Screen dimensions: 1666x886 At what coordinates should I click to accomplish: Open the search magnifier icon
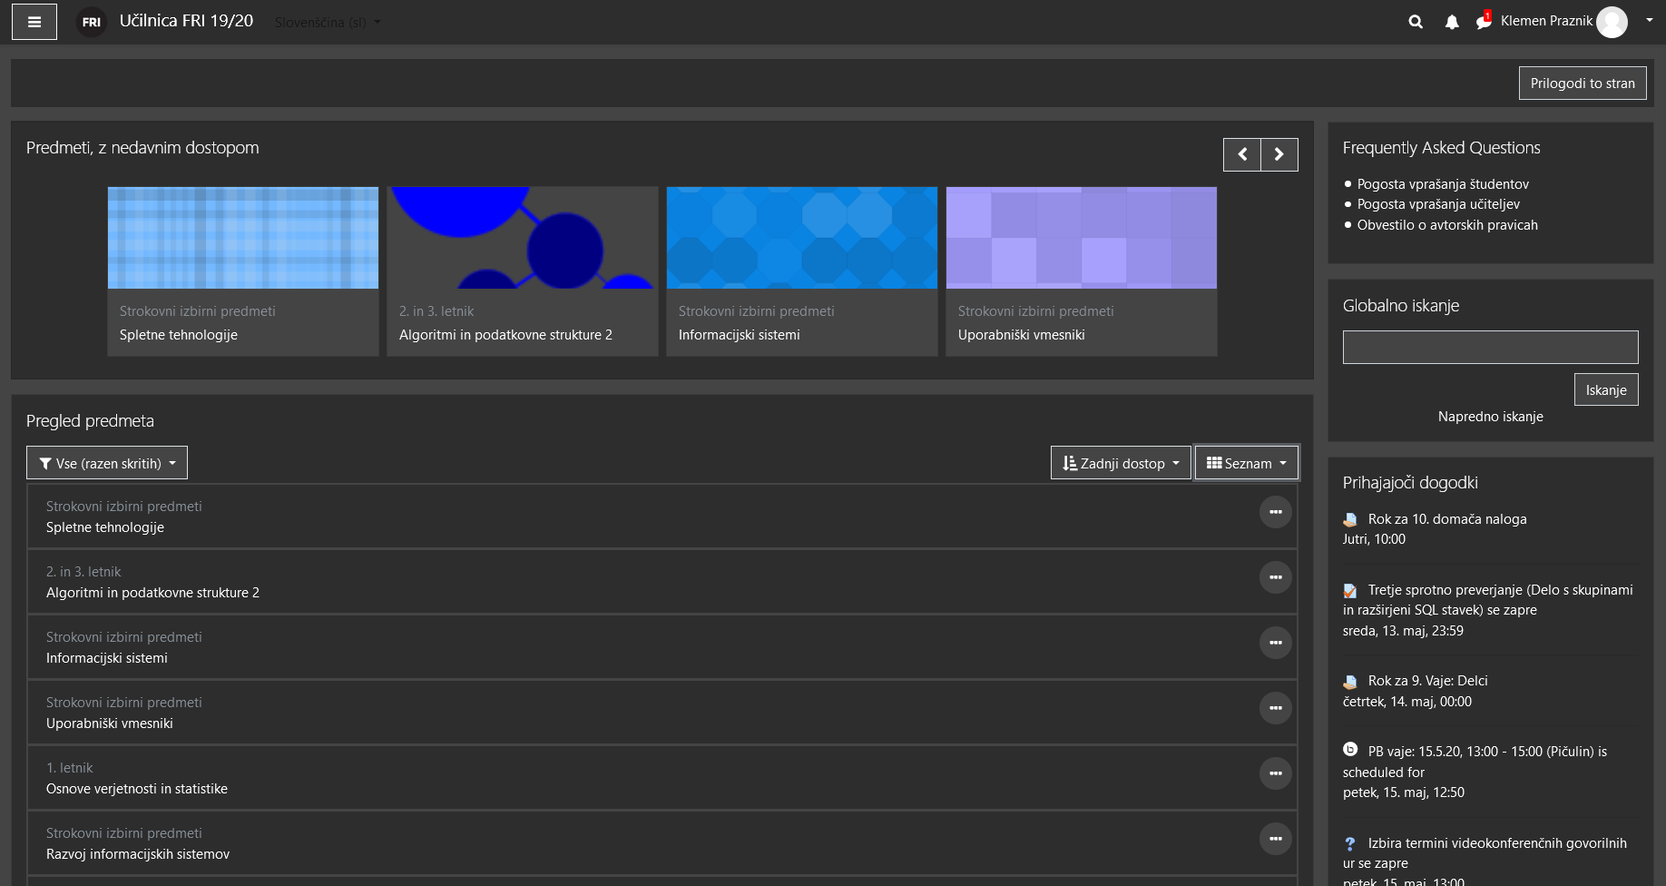click(1416, 22)
